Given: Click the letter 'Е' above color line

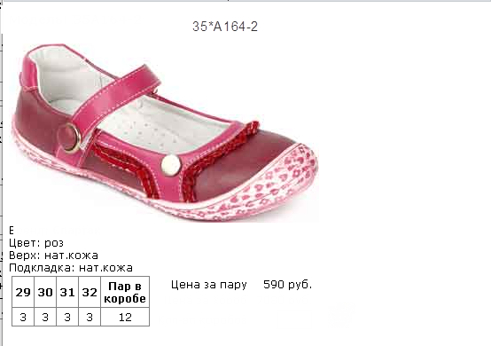Looking at the screenshot, I should pyautogui.click(x=12, y=231).
